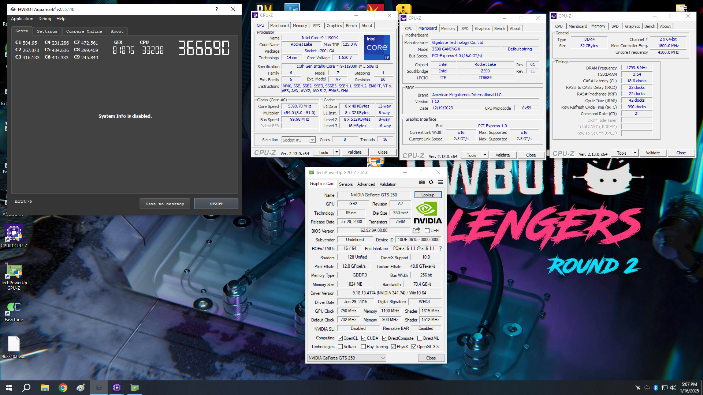Viewport: 703px width, 395px height.
Task: Click the GPU-Z taskbar icon
Action: pos(135,388)
